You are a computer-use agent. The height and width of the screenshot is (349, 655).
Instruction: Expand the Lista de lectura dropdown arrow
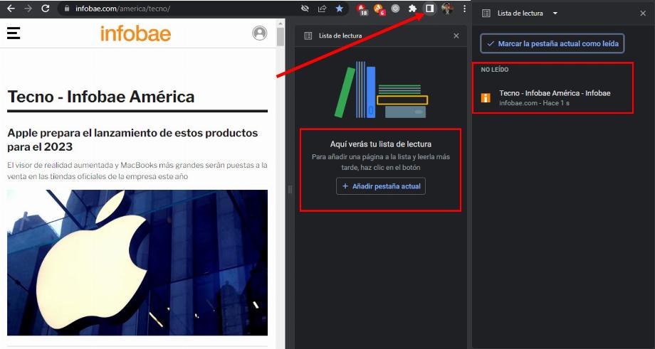(555, 14)
